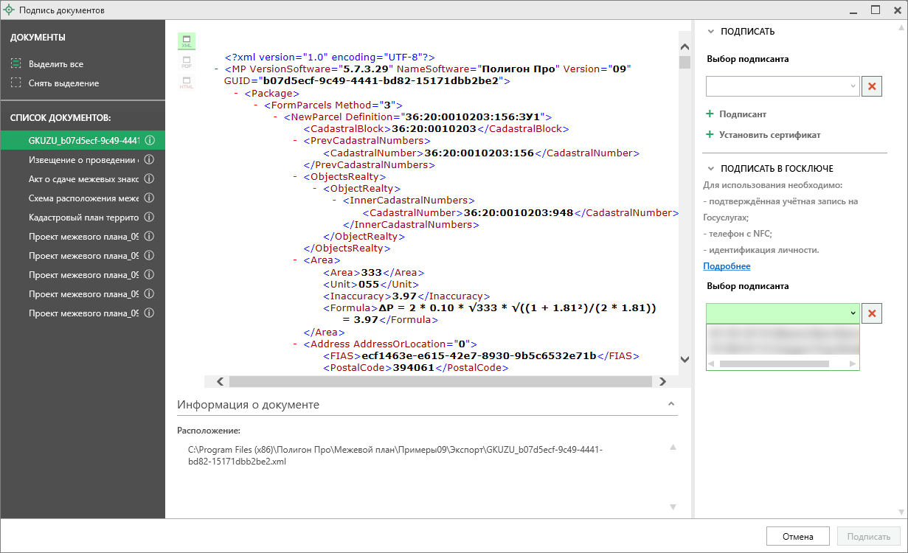
Task: Clear signer with top red X button
Action: (x=872, y=86)
